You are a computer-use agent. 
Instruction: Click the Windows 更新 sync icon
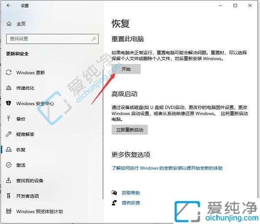pos(9,73)
